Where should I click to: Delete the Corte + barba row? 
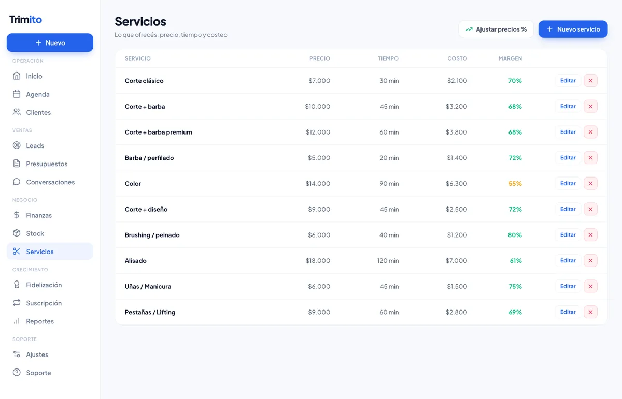[x=590, y=106]
